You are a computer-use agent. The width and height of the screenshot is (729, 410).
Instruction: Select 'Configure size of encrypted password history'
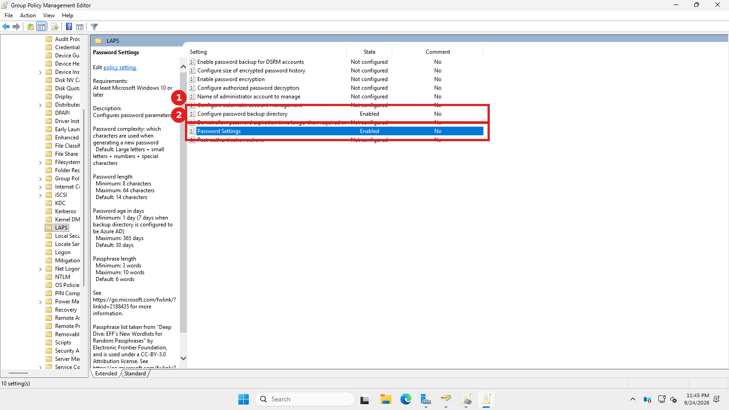(251, 71)
